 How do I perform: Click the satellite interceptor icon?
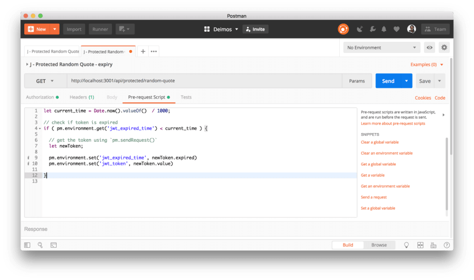coord(359,29)
